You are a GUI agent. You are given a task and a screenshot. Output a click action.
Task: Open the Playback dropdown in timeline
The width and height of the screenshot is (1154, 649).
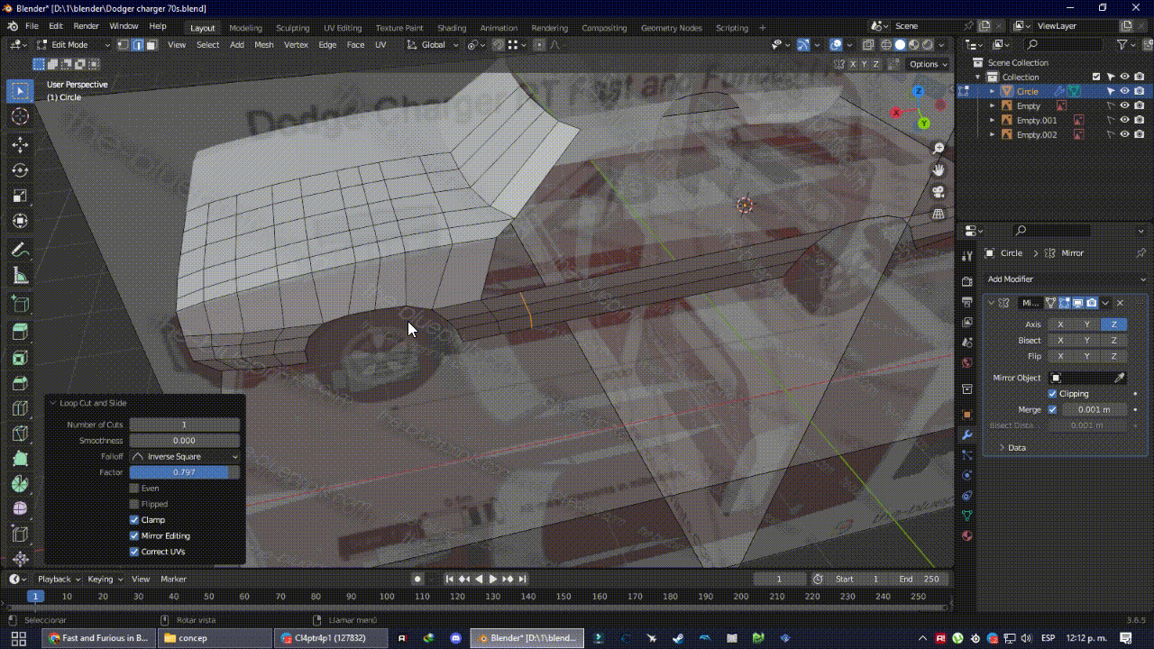coord(59,579)
